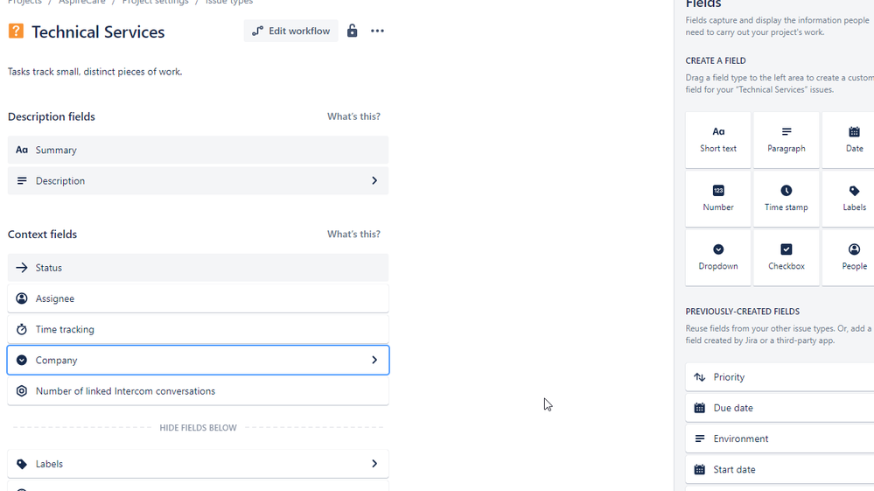The width and height of the screenshot is (874, 491).
Task: Click the Description paragraph icon
Action: click(22, 180)
